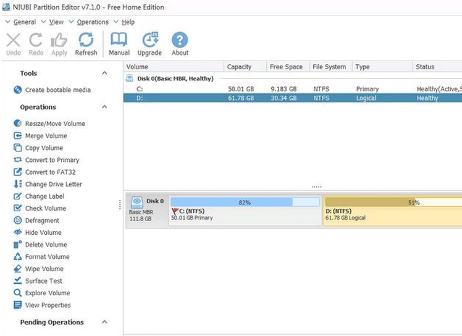Screen dimensions: 462x336
Task: Click the C: drive 82% usage bar
Action: (x=245, y=202)
